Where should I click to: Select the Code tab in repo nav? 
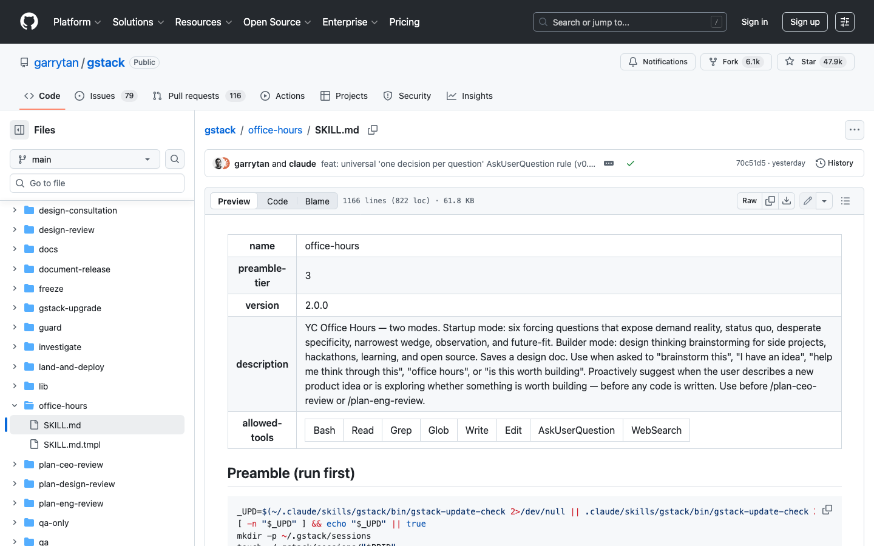(x=42, y=96)
